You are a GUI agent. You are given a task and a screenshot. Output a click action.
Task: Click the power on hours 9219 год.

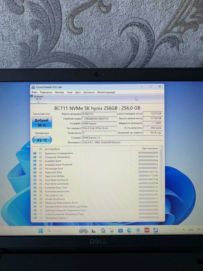[x=153, y=133]
